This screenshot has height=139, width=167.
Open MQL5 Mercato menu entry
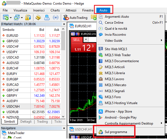[x=131, y=85]
